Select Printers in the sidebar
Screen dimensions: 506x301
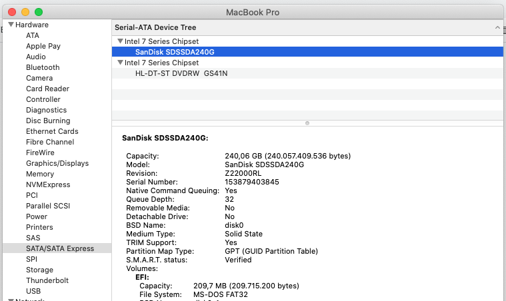pos(39,227)
